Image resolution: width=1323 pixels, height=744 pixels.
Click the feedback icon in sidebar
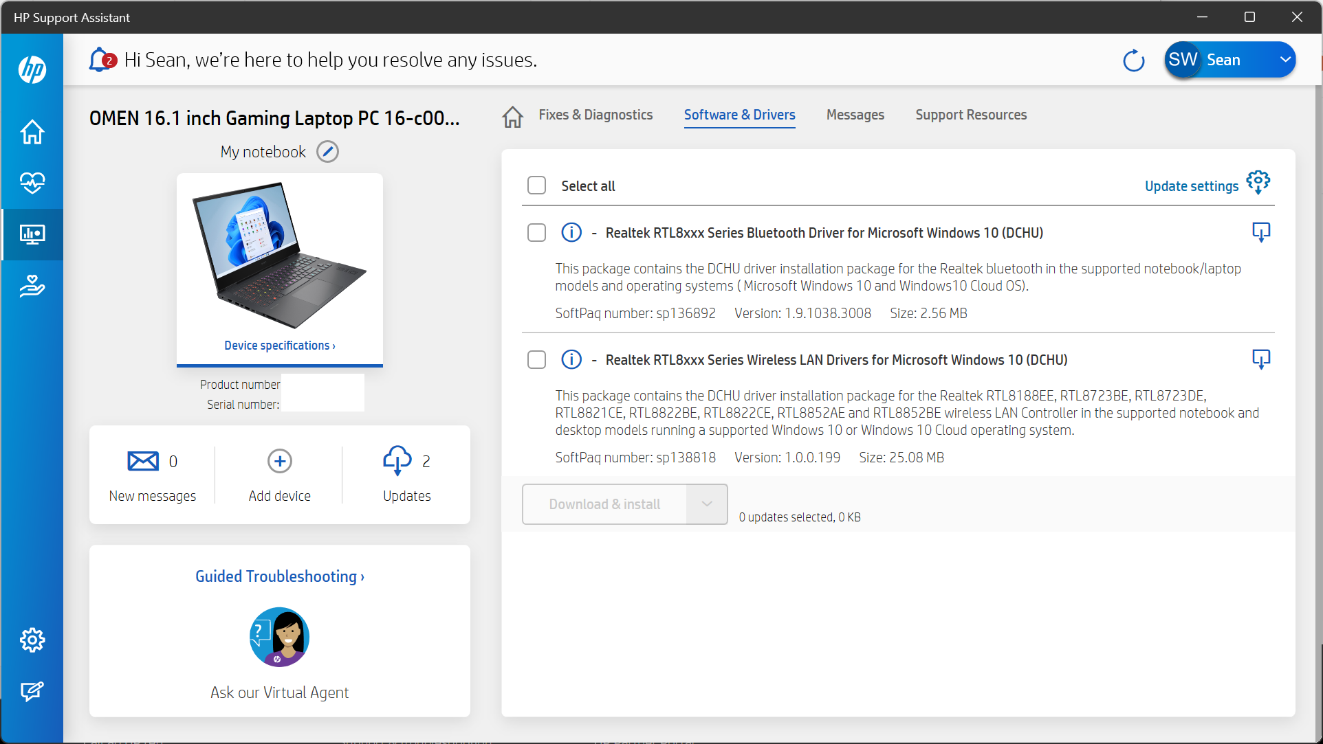pyautogui.click(x=32, y=691)
